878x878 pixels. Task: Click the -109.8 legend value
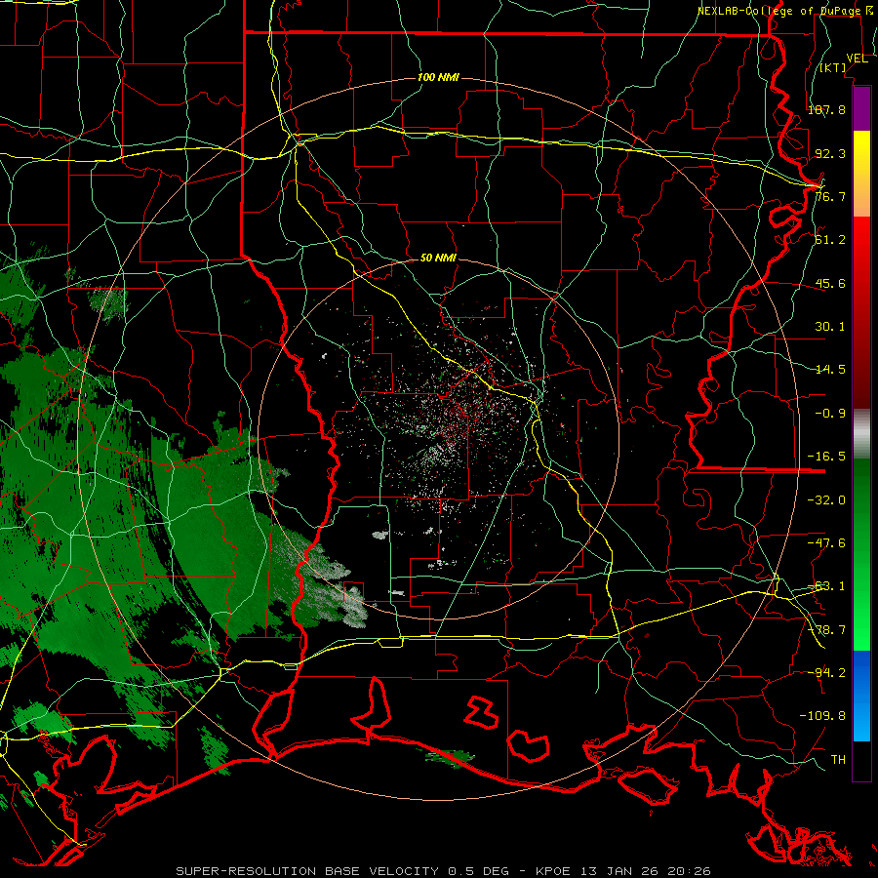click(822, 716)
